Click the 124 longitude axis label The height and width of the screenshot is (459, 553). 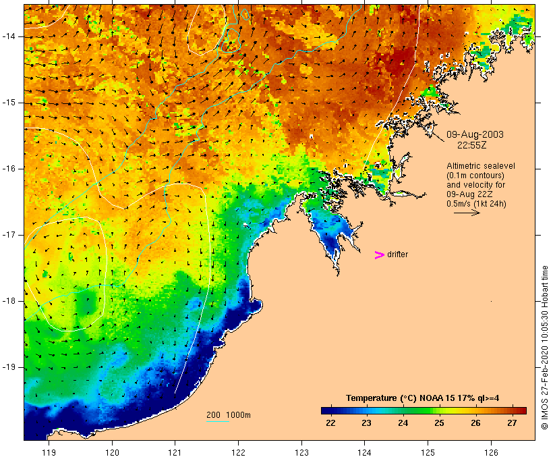click(364, 452)
